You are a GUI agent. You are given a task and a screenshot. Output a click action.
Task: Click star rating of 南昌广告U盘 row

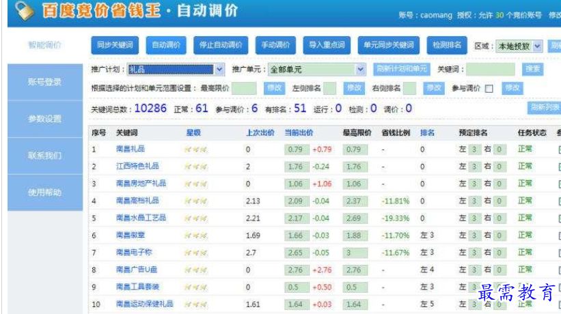tap(195, 270)
